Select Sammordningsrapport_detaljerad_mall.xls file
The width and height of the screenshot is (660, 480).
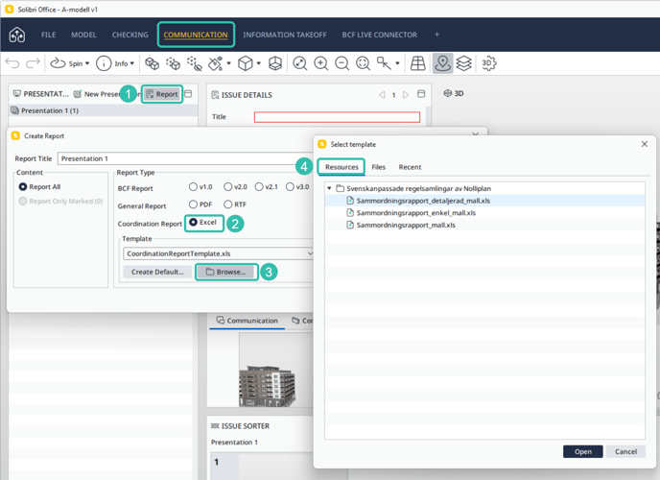[x=484, y=201]
